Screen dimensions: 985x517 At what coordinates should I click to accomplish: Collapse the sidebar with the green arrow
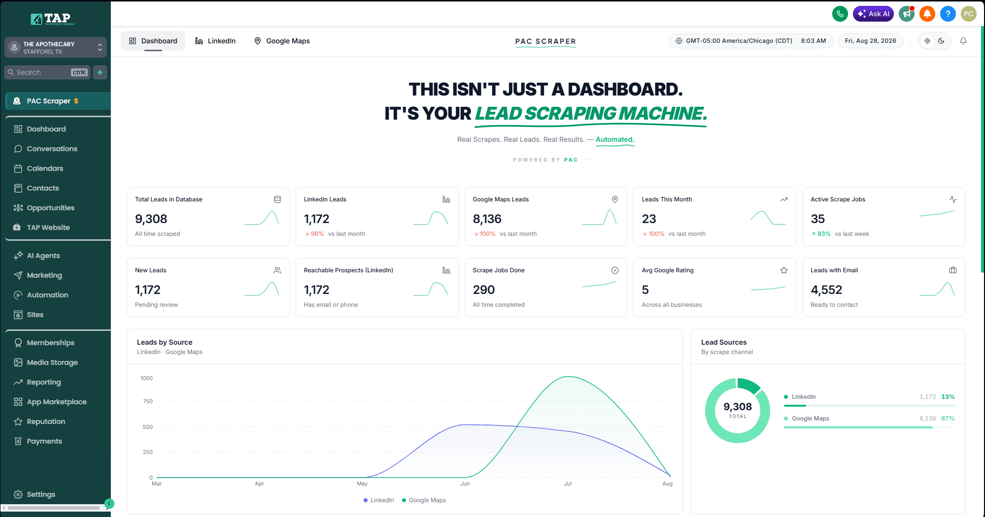109,504
